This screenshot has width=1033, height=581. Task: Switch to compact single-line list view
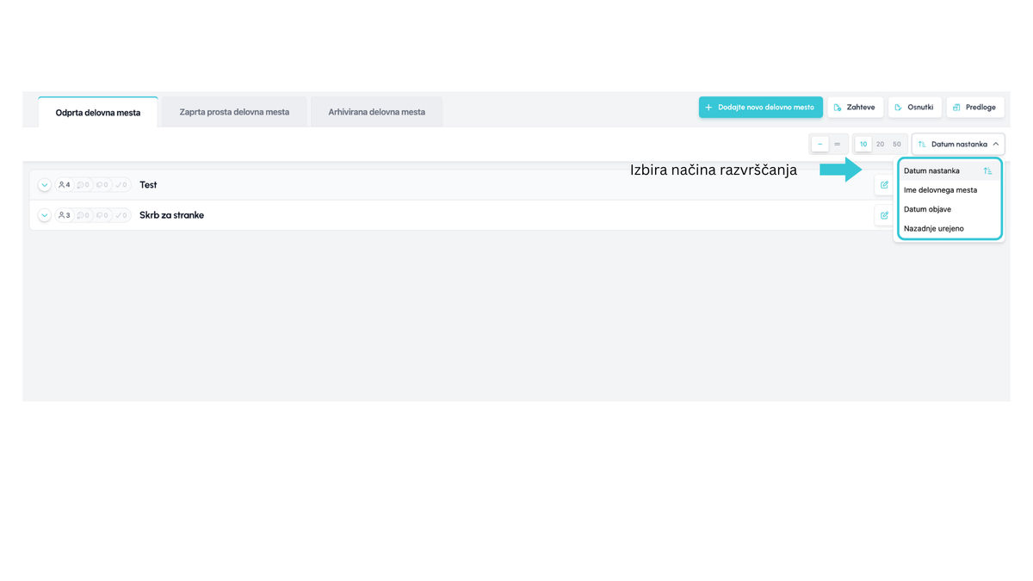[x=820, y=145]
